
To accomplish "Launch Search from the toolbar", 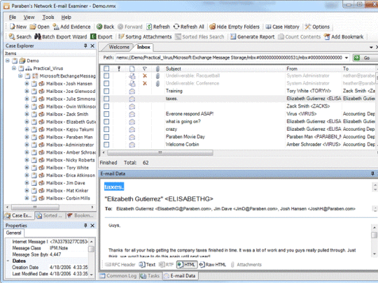I will [12, 36].
